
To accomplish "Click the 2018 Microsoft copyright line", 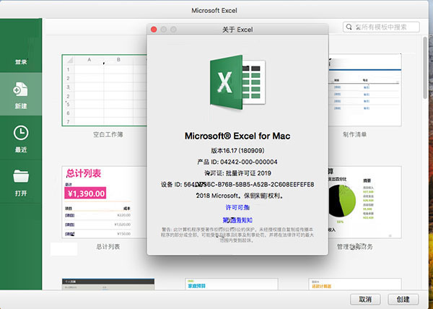I will click(x=240, y=196).
